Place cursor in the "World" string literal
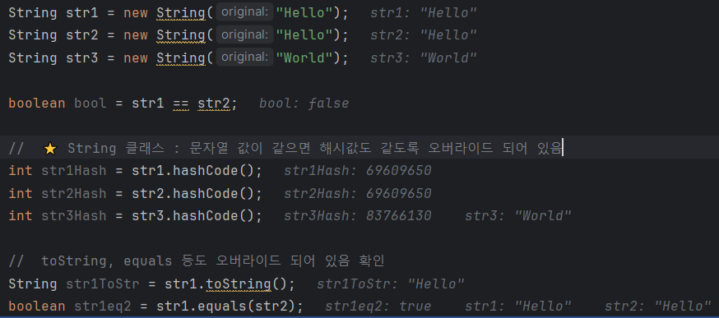The width and height of the screenshot is (719, 318). [304, 58]
